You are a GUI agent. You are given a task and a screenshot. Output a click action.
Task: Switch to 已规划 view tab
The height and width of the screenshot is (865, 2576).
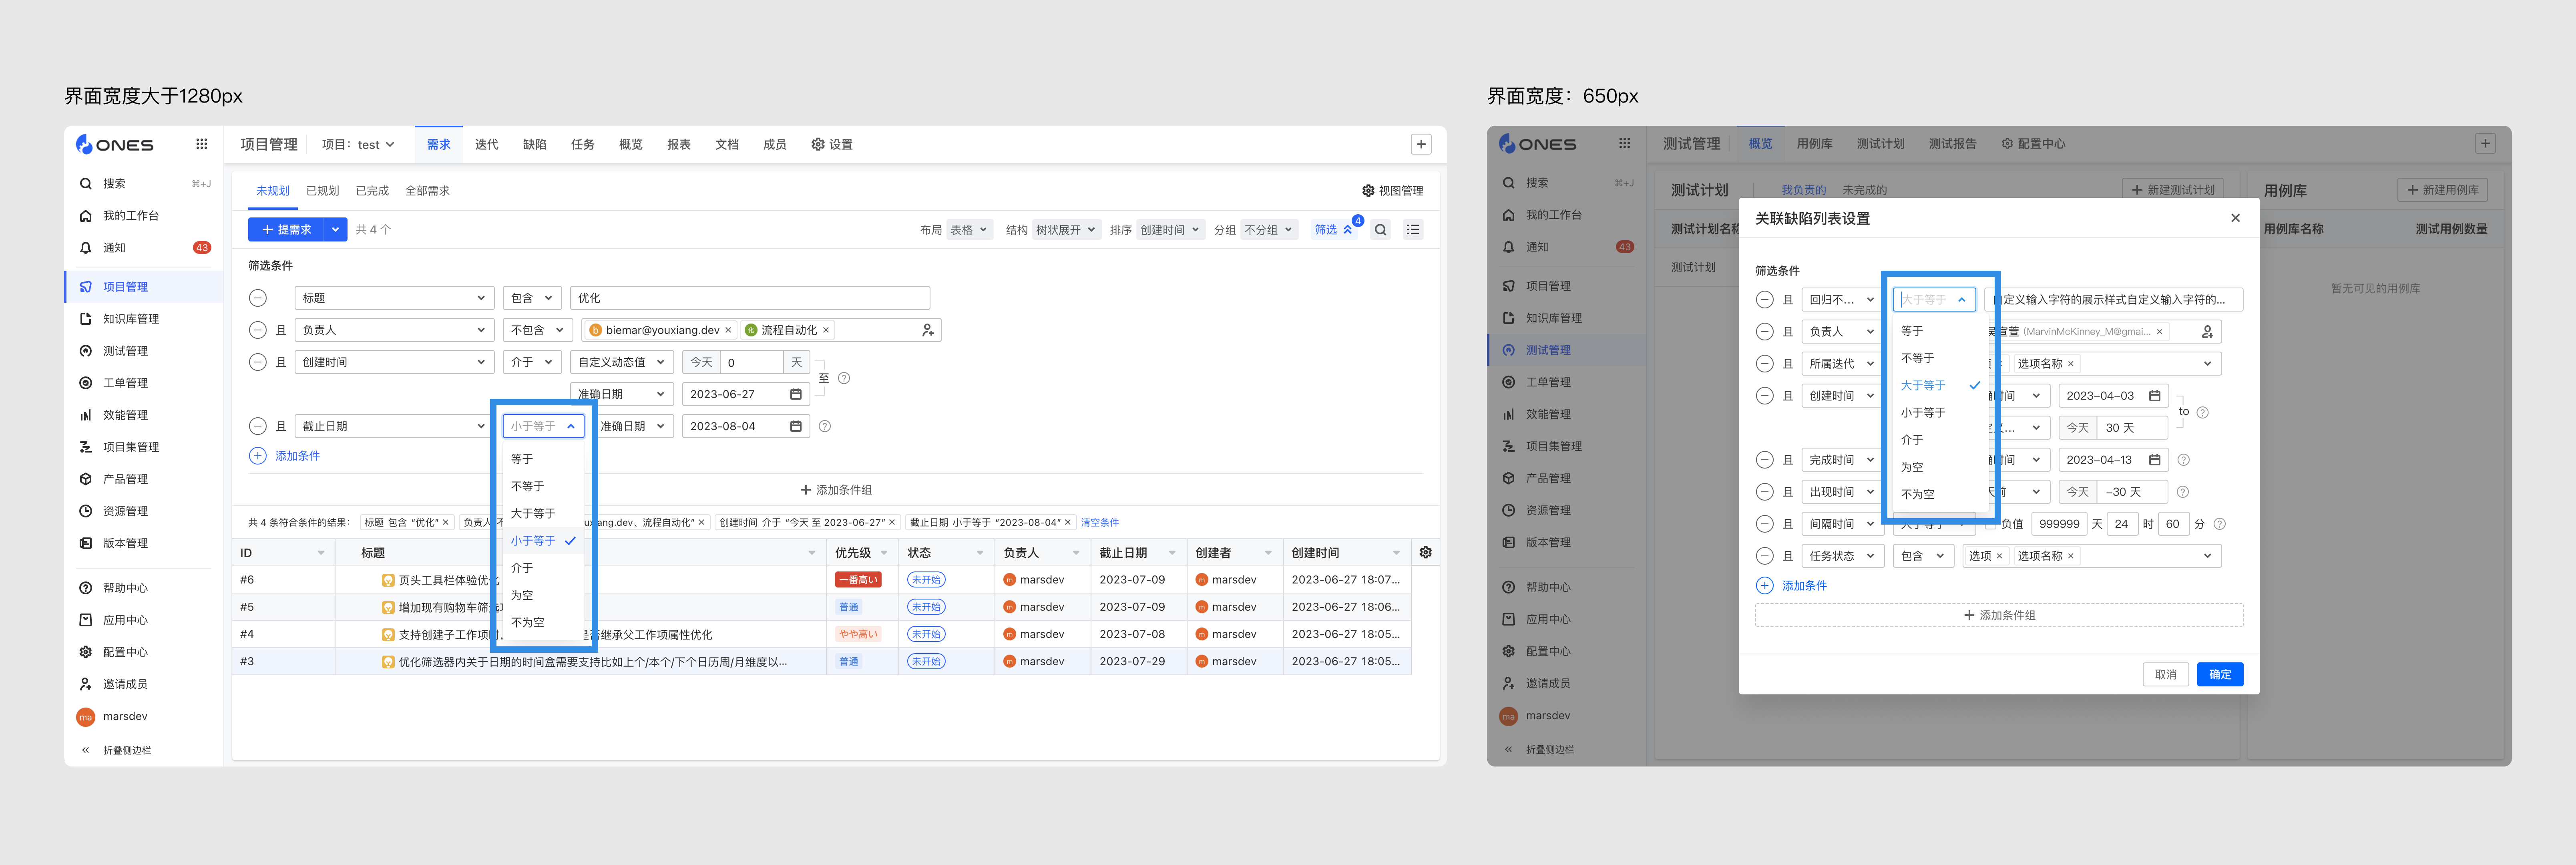pos(323,191)
